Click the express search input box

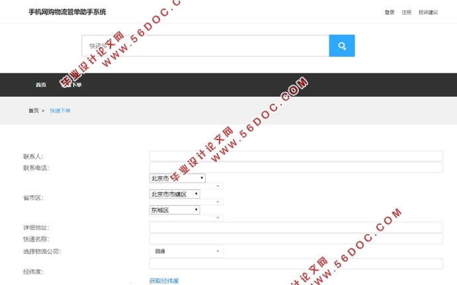[205, 46]
